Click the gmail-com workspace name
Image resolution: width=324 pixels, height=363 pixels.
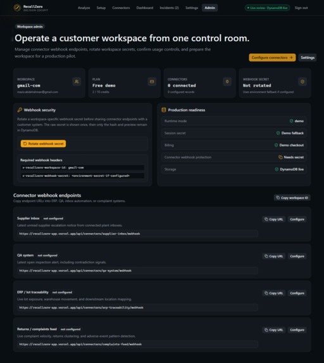pos(28,86)
